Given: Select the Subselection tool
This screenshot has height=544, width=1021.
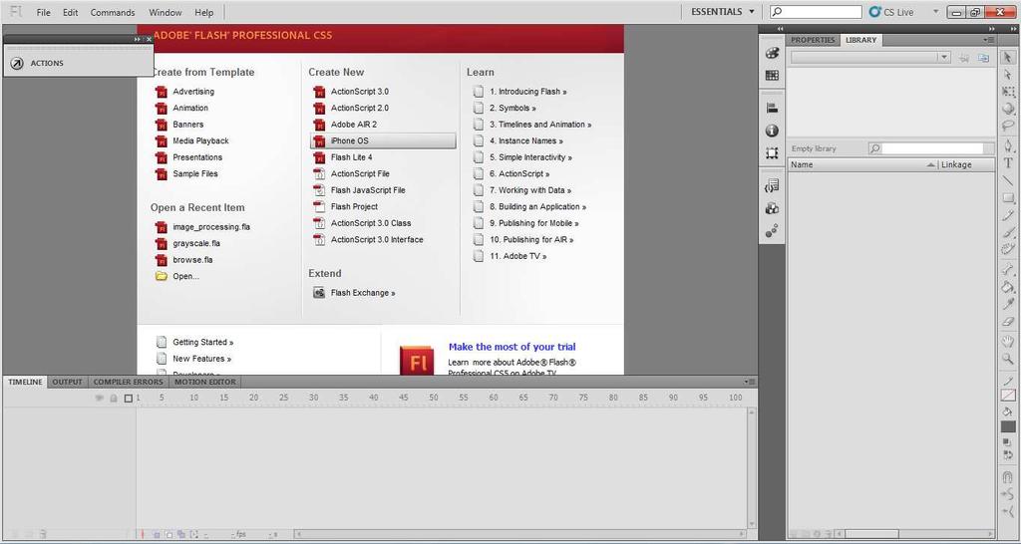Looking at the screenshot, I should point(1008,76).
